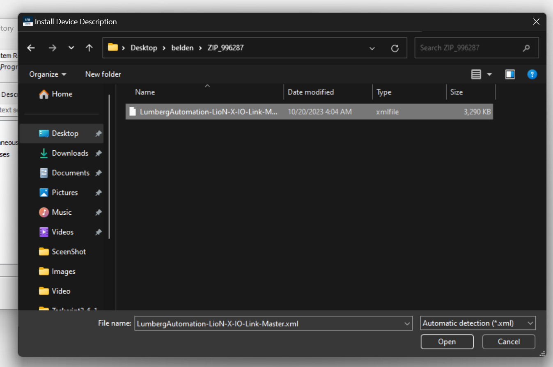Image resolution: width=553 pixels, height=367 pixels.
Task: Select Desktop in the breadcrumb path
Action: pos(144,48)
